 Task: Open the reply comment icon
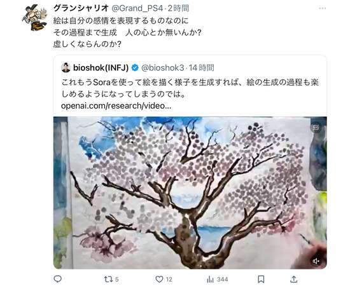(58, 279)
